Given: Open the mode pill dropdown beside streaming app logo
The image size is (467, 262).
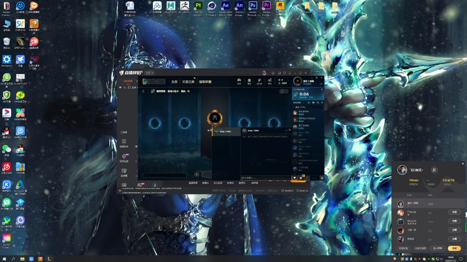Looking at the screenshot, I should (x=149, y=73).
